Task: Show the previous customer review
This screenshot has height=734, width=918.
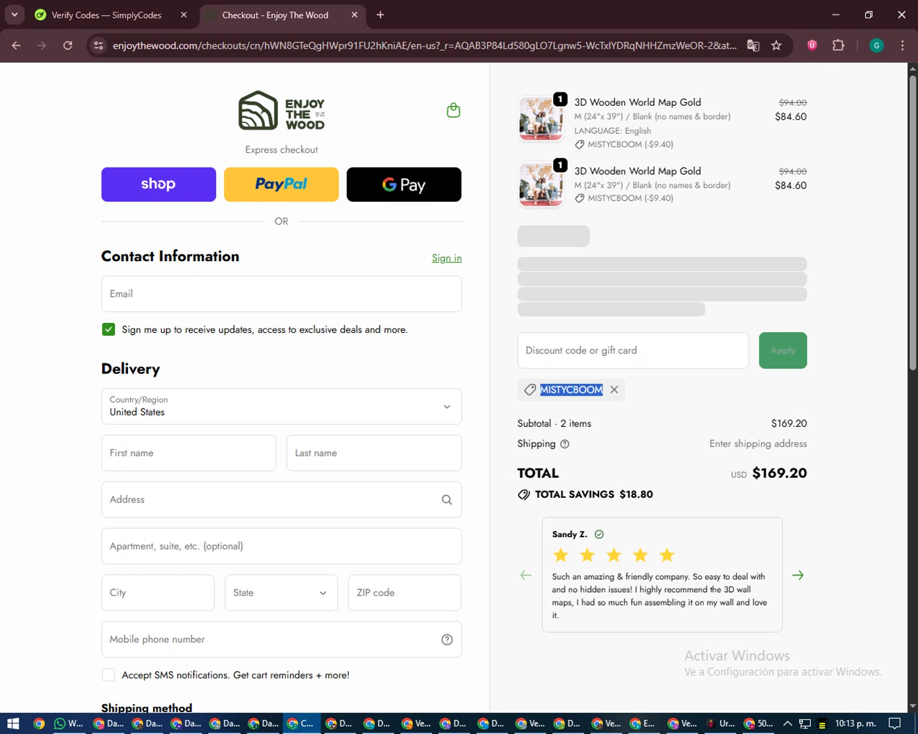Action: tap(526, 575)
